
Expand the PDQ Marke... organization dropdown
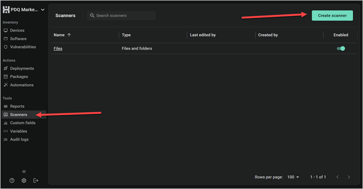click(43, 10)
